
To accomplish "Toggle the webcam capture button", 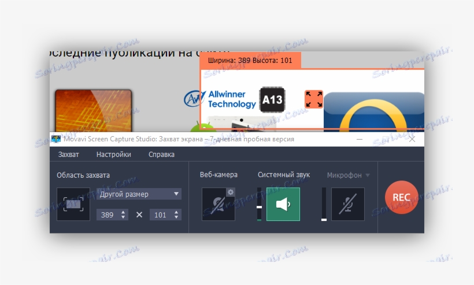I will (x=219, y=204).
